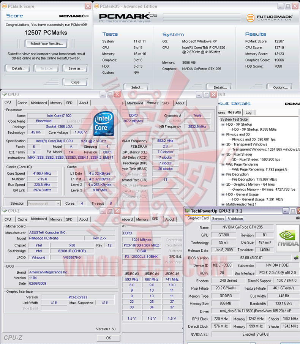
Task: Collapse the HDD - General Usage node
Action: click(223, 194)
